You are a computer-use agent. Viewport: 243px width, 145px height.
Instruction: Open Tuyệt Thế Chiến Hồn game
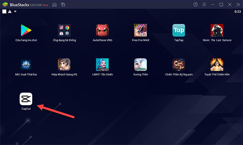217,65
